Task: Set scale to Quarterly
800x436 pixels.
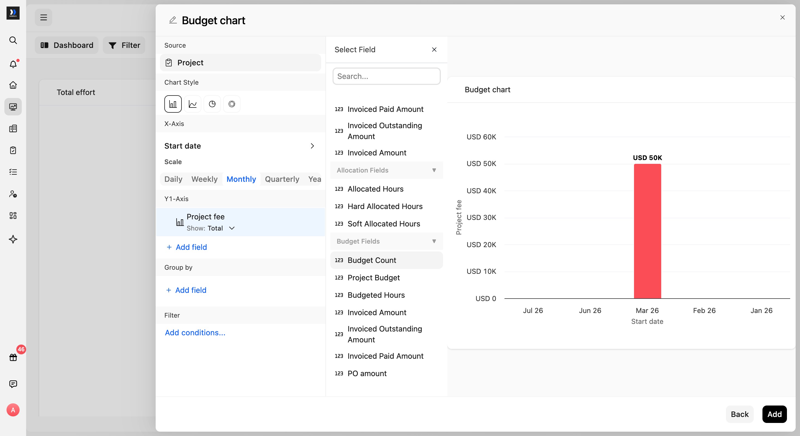Action: pos(282,179)
